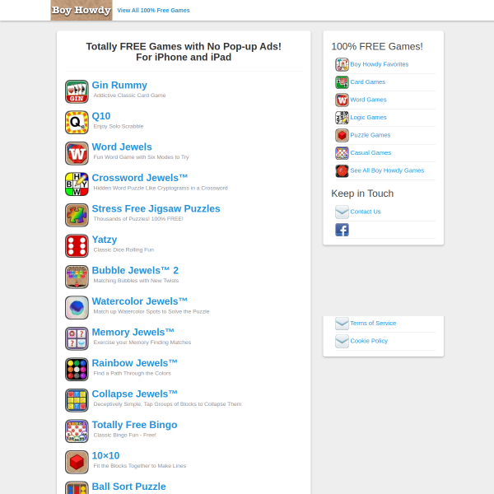
Task: Click the See All Boy Howdy Games icon
Action: [x=342, y=170]
